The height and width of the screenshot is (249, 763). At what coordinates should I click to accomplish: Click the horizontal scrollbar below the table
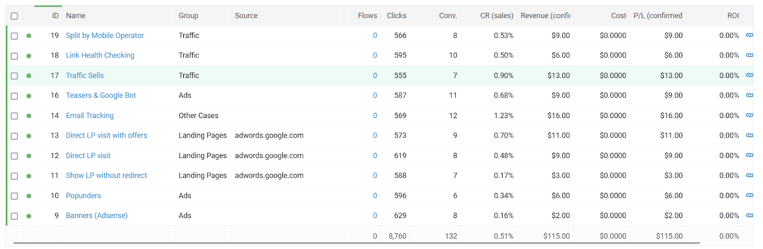(356, 243)
